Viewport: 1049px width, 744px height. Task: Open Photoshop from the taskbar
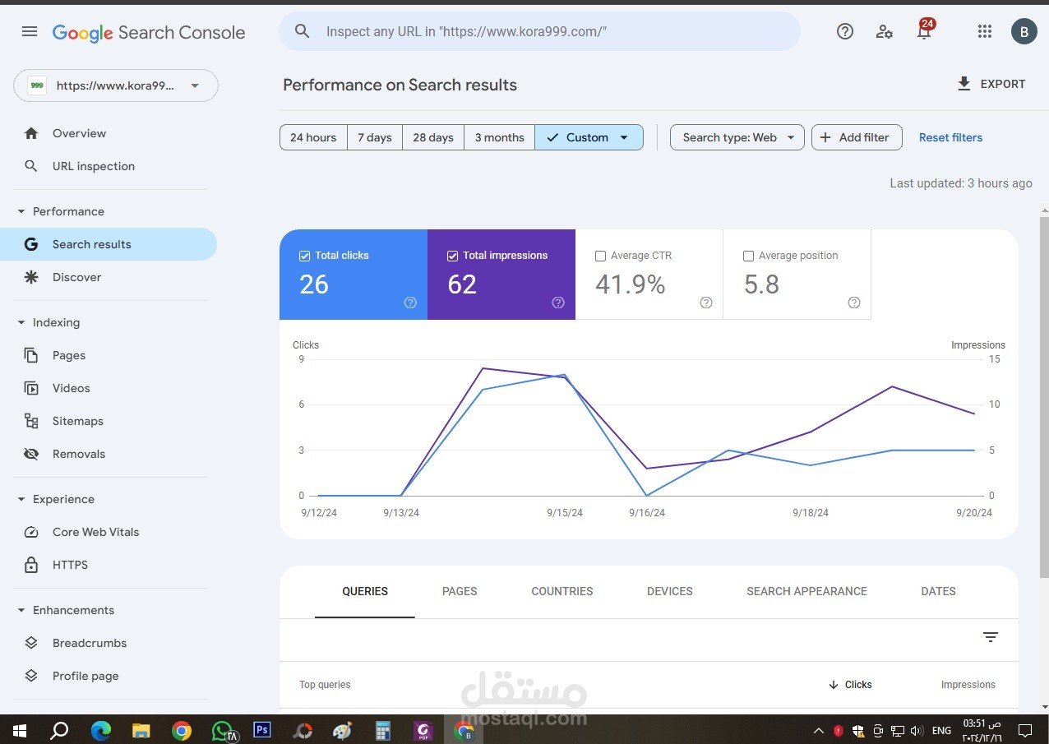point(262,729)
